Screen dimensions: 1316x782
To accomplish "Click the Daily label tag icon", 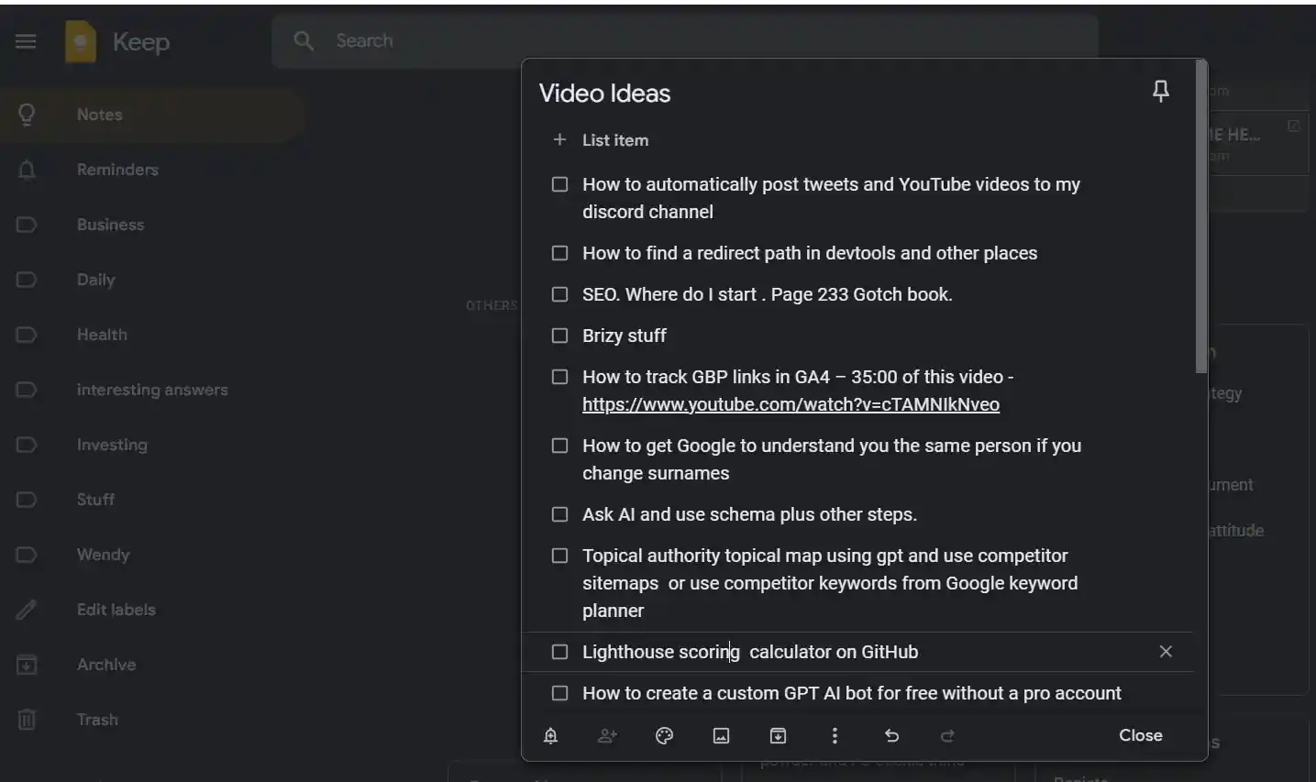I will (27, 280).
